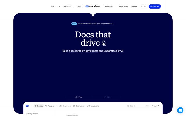
Task: Click the sparkle icon beside Ask AI
Action: click(x=152, y=106)
